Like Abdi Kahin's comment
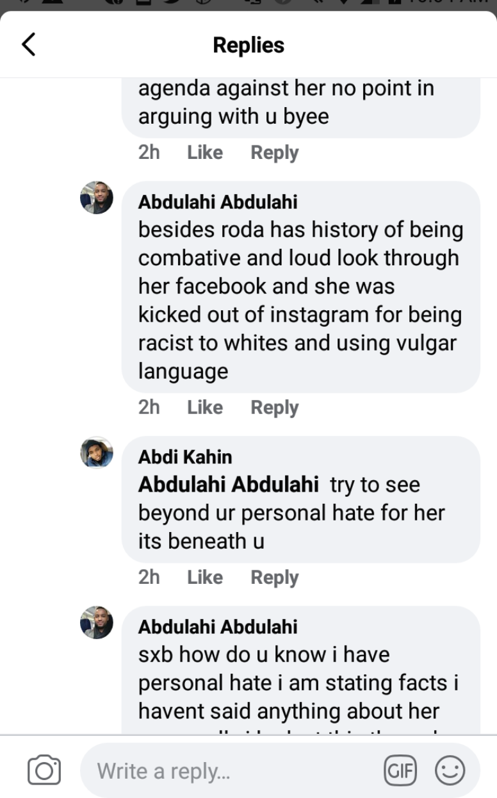 coord(205,578)
